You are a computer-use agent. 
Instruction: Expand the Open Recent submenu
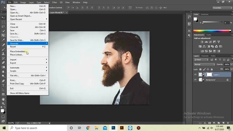pos(28,19)
